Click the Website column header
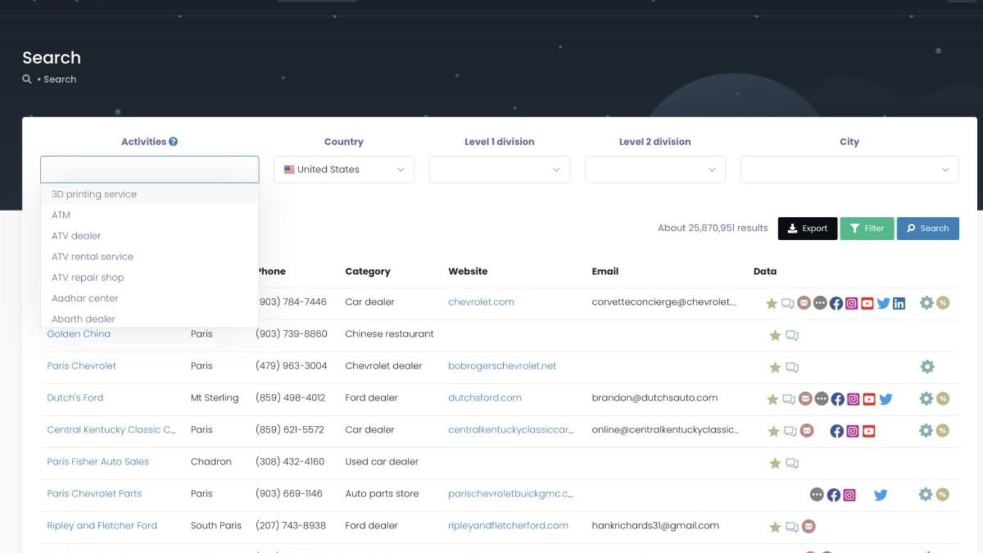Screen dimensions: 983x553 click(468, 271)
